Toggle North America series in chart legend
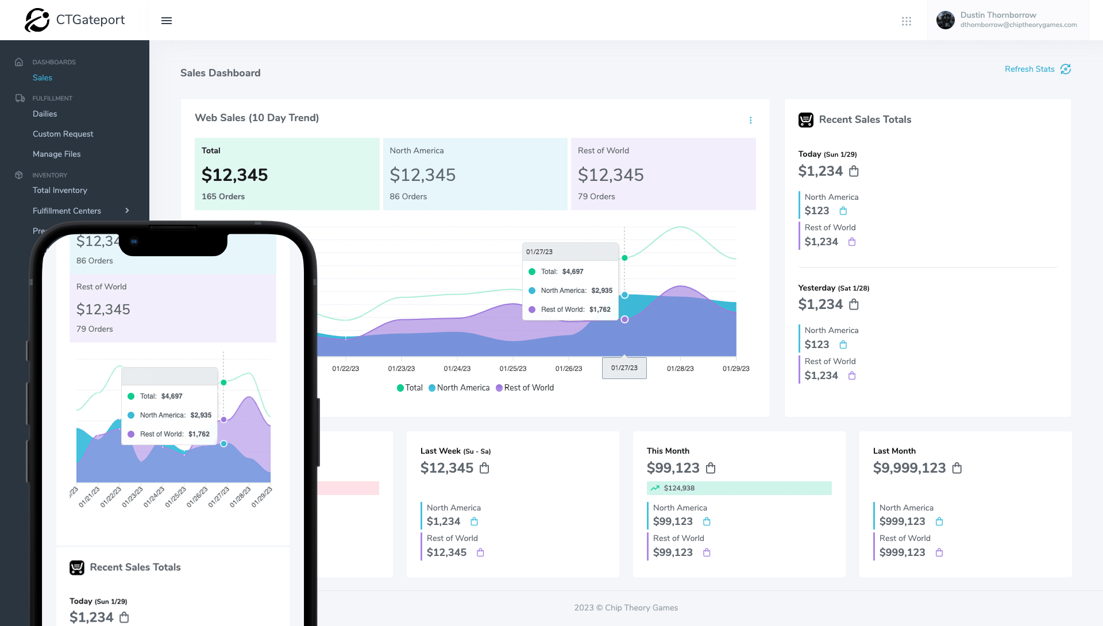The width and height of the screenshot is (1103, 626). coord(459,388)
